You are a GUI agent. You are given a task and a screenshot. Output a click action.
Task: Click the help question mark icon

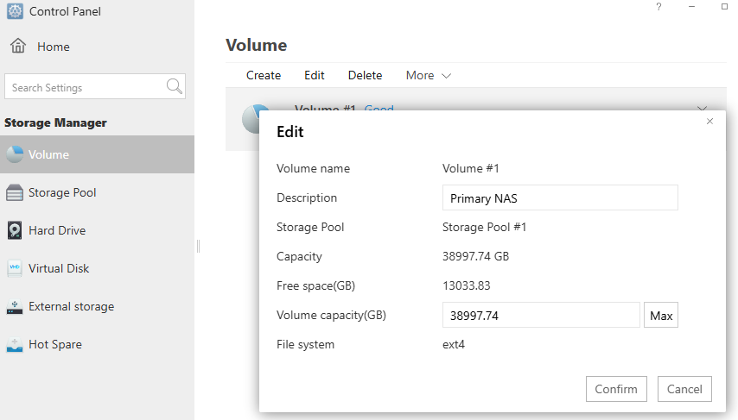tap(658, 7)
